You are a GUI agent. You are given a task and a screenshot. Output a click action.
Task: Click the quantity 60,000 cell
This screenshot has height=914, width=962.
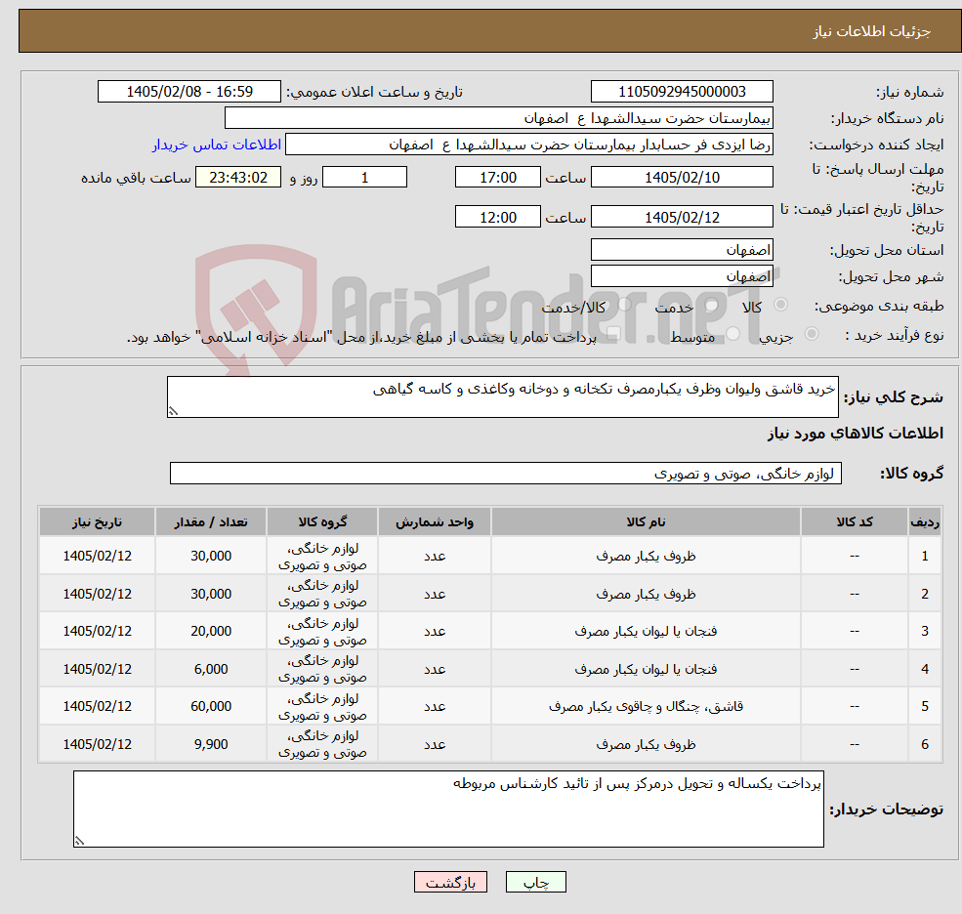point(210,707)
